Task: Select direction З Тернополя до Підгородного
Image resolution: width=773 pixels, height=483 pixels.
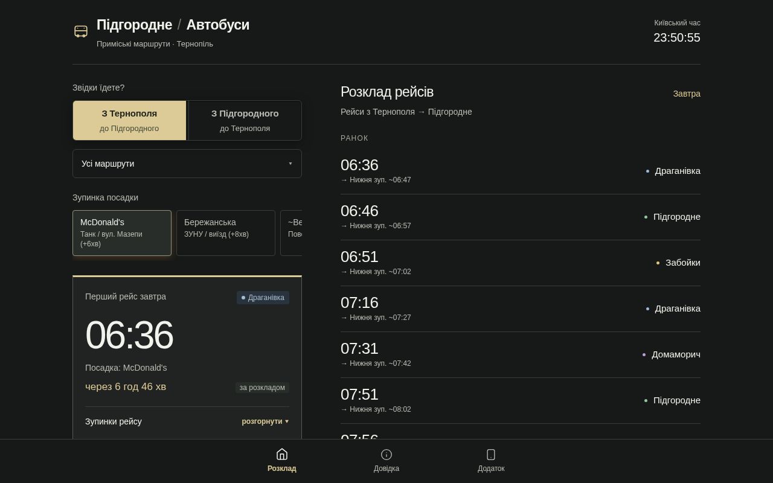Action: tap(129, 120)
